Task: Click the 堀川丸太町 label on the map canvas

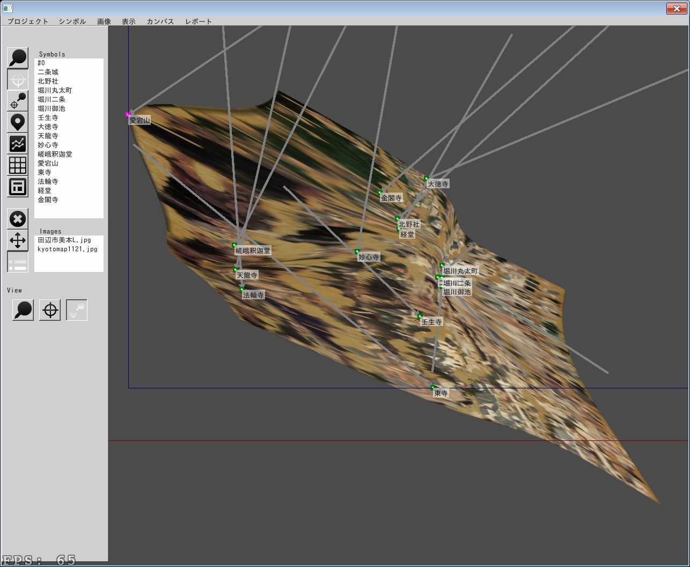Action: [460, 271]
